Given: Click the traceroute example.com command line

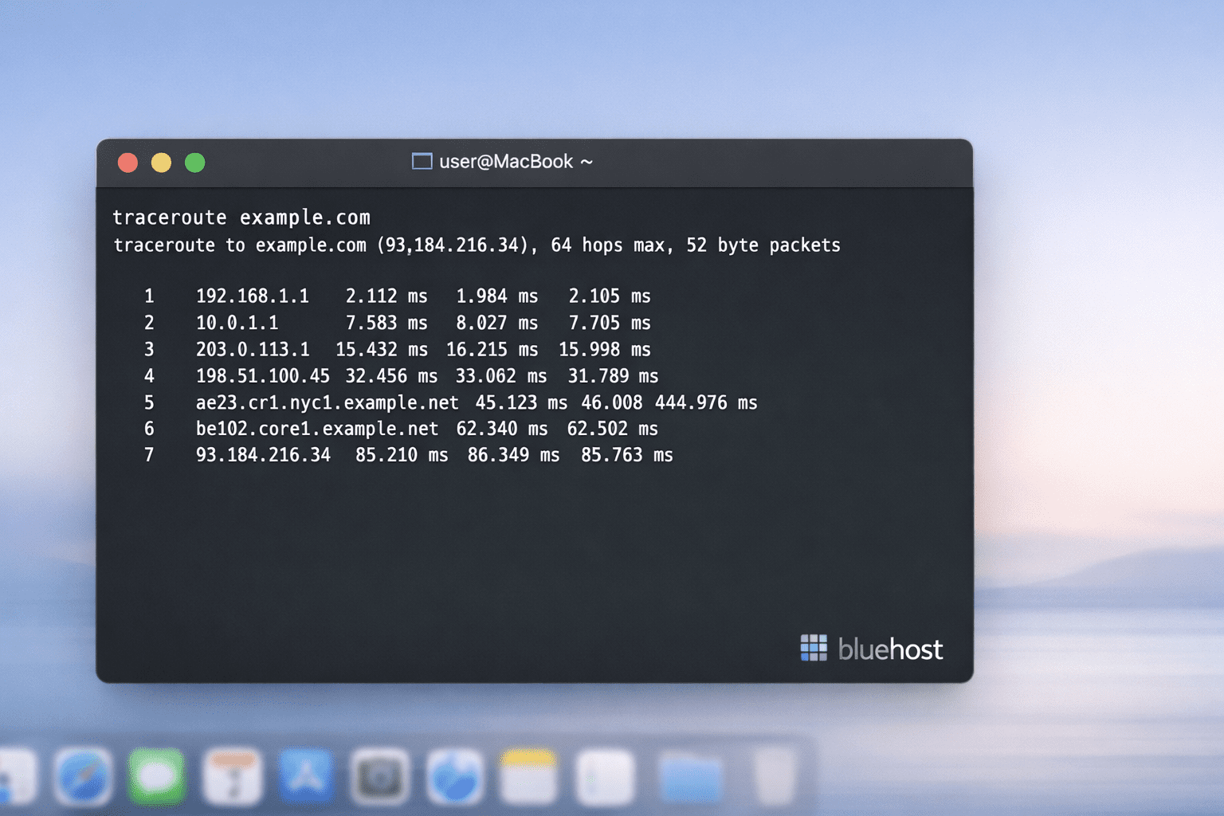Looking at the screenshot, I should point(241,217).
